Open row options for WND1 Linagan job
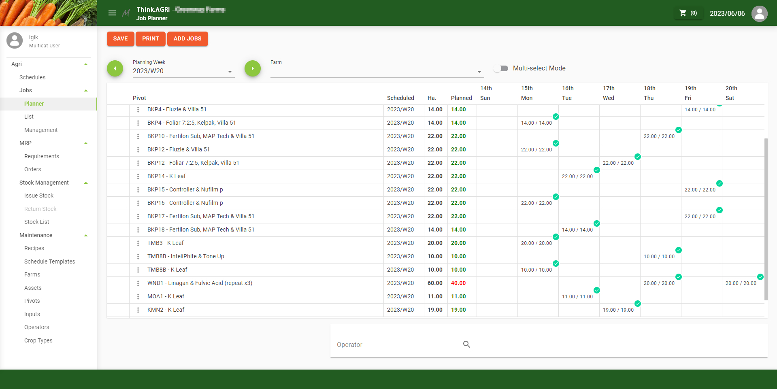This screenshot has width=777, height=389. click(x=138, y=283)
